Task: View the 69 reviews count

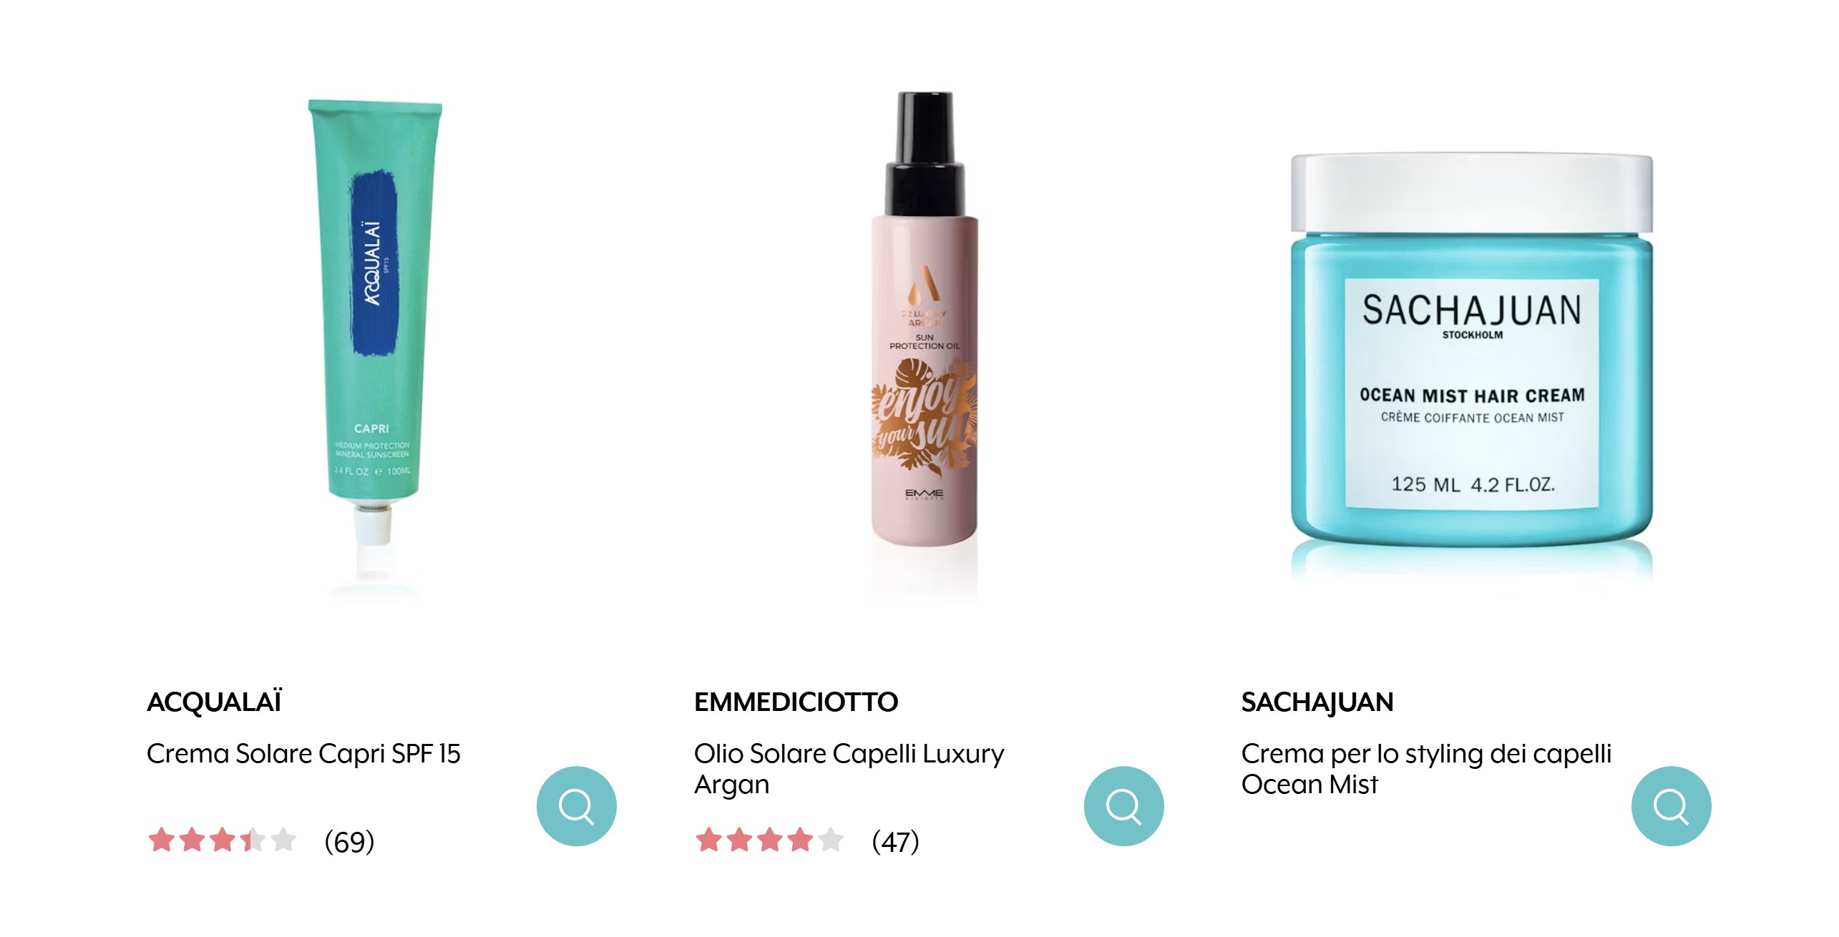Action: click(349, 842)
